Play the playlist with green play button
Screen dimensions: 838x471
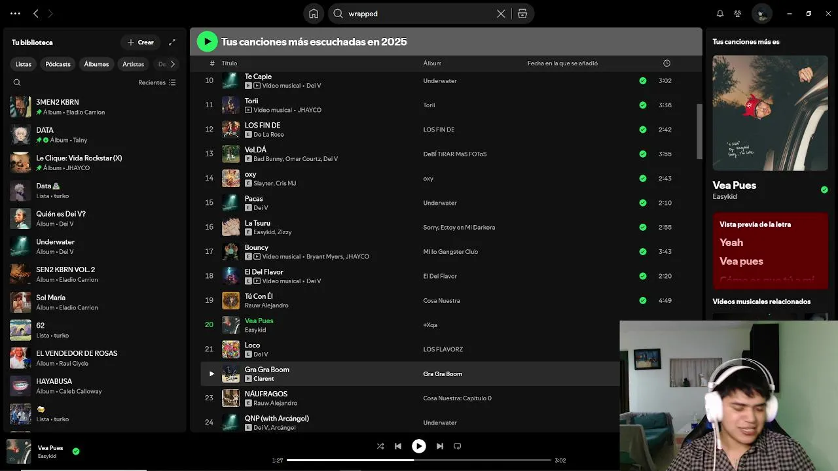tap(208, 42)
